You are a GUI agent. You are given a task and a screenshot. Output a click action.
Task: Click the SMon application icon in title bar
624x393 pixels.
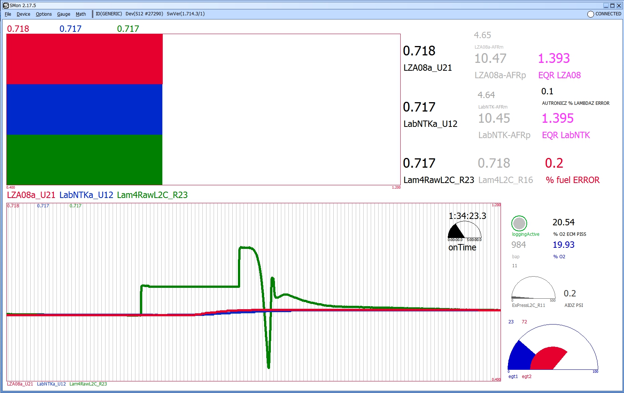click(x=6, y=5)
